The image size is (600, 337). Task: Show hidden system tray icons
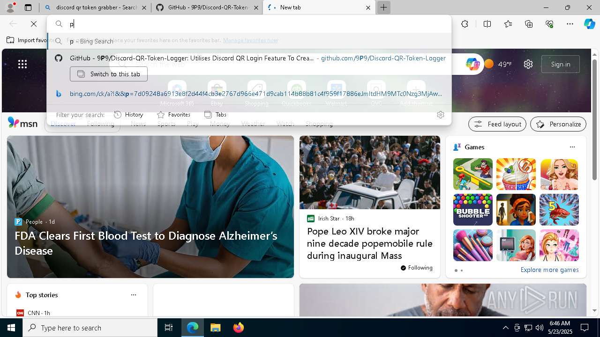coord(505,328)
